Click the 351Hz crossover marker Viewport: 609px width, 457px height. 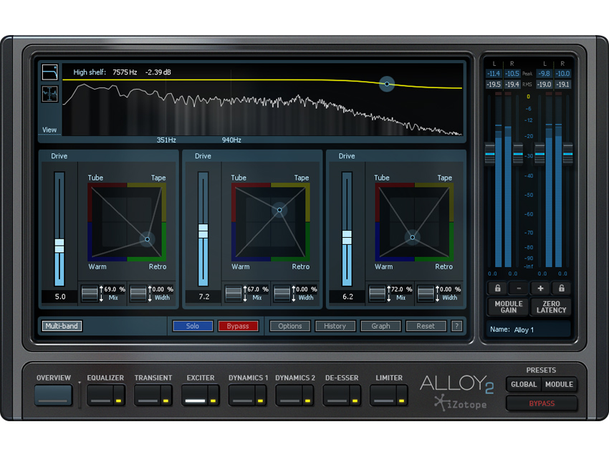pyautogui.click(x=166, y=140)
